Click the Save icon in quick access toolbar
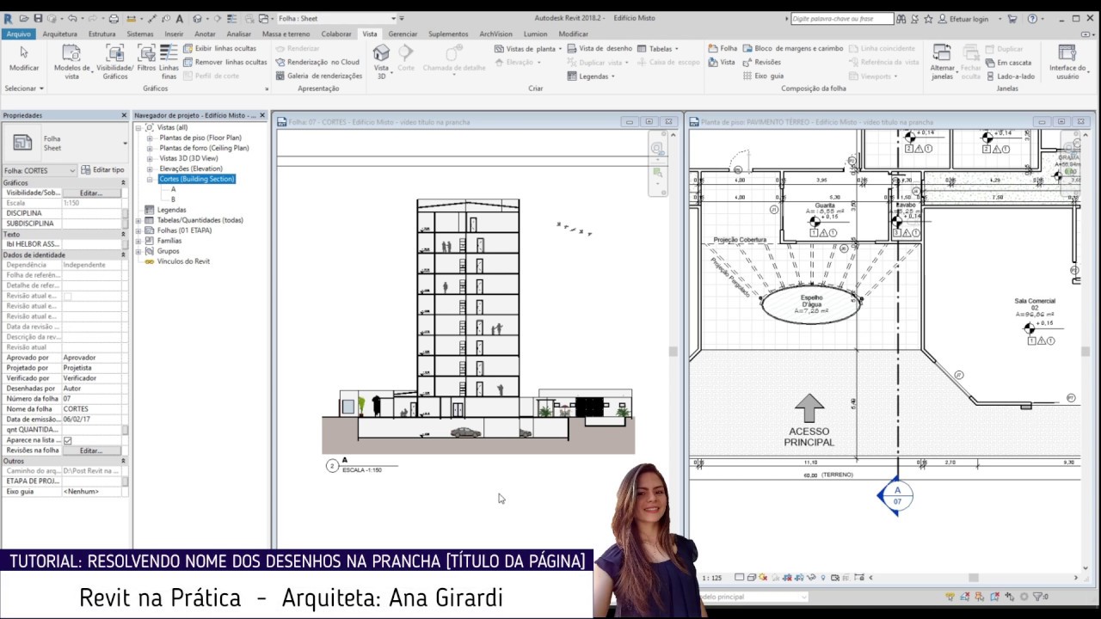 coord(37,18)
